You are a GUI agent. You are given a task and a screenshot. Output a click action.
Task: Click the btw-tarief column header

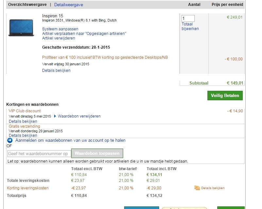[128, 169]
